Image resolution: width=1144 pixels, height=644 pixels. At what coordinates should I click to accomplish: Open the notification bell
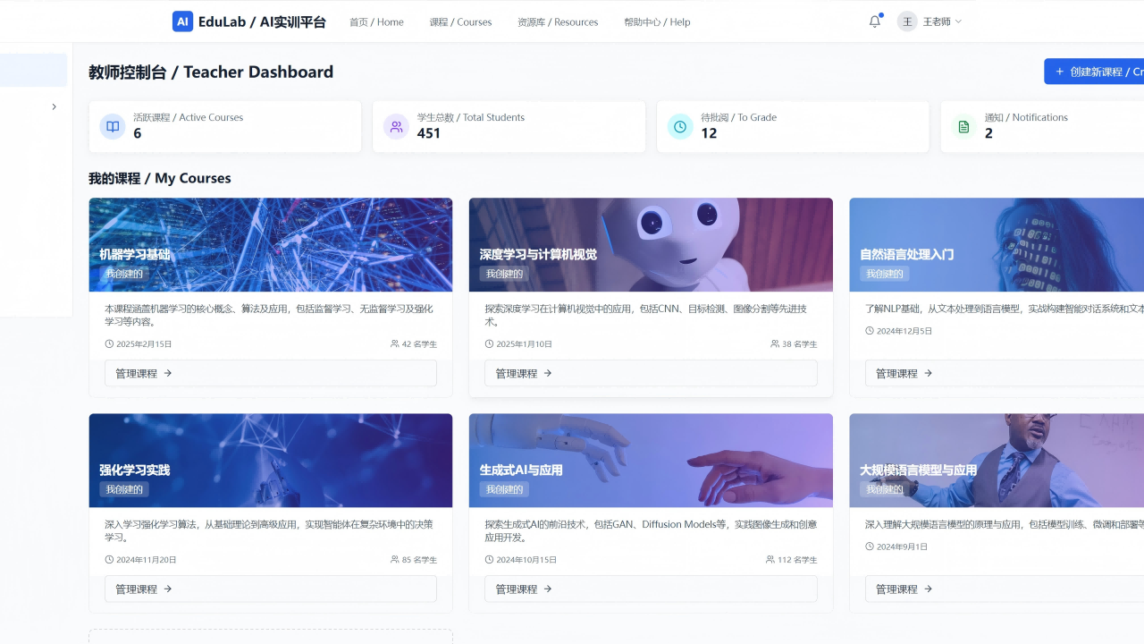[875, 21]
